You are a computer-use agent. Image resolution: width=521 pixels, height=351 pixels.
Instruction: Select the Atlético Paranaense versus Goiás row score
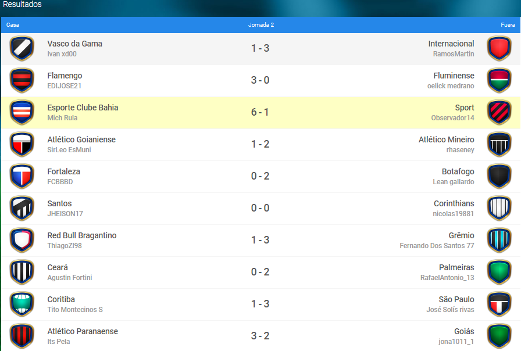pos(260,336)
